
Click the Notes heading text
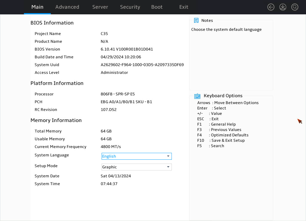point(207,20)
